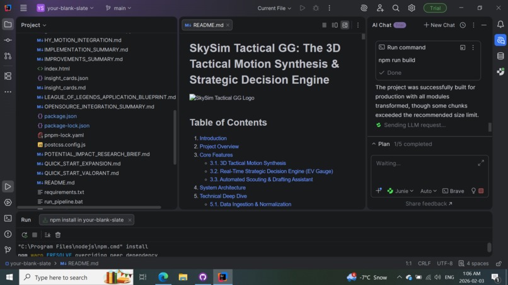The image size is (508, 285).
Task: Open Project view selector dropdown
Action: pyautogui.click(x=33, y=25)
